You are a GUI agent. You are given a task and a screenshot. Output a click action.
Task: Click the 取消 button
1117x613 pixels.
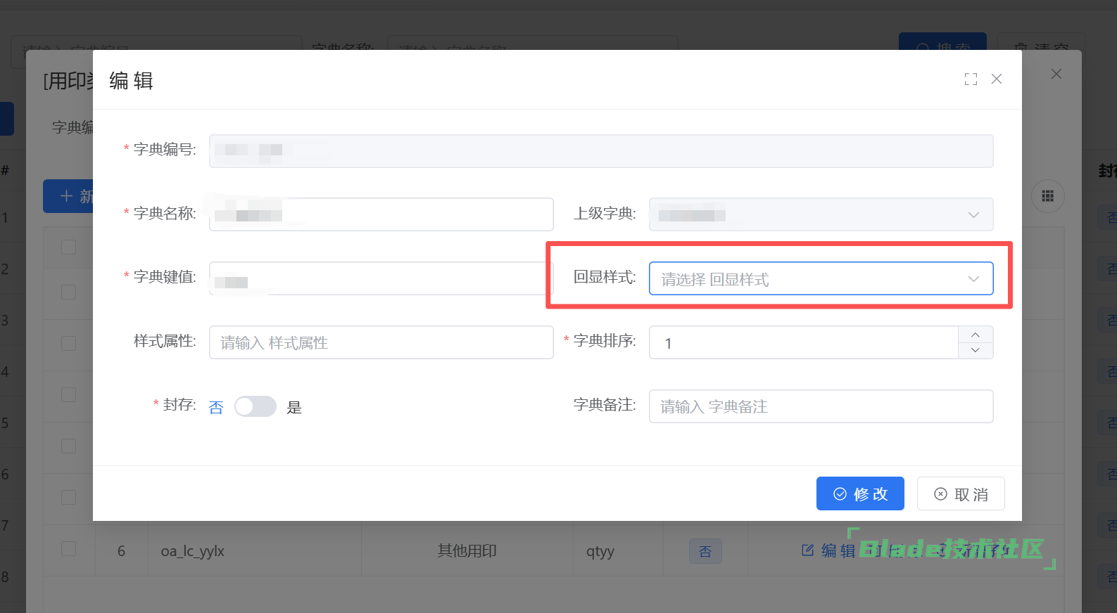click(x=960, y=493)
